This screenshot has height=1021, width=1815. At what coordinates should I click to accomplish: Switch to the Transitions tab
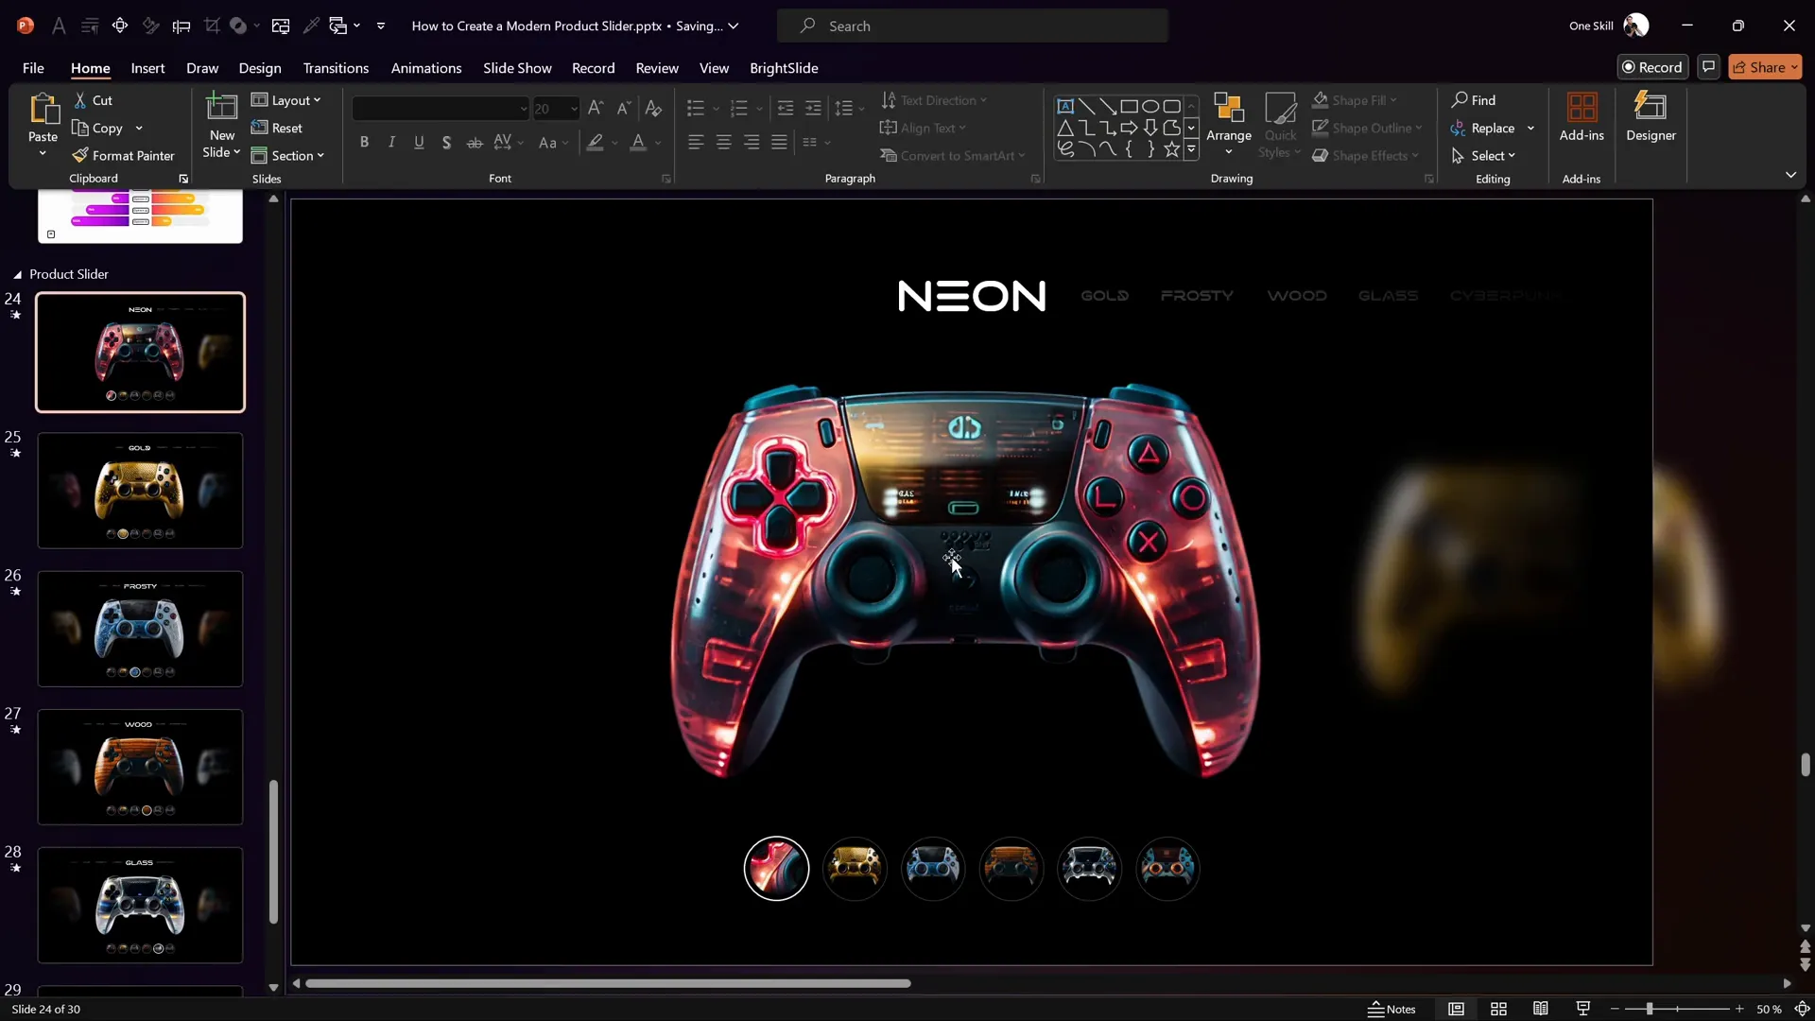(336, 68)
